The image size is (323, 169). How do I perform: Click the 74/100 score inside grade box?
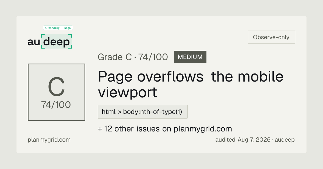click(56, 105)
